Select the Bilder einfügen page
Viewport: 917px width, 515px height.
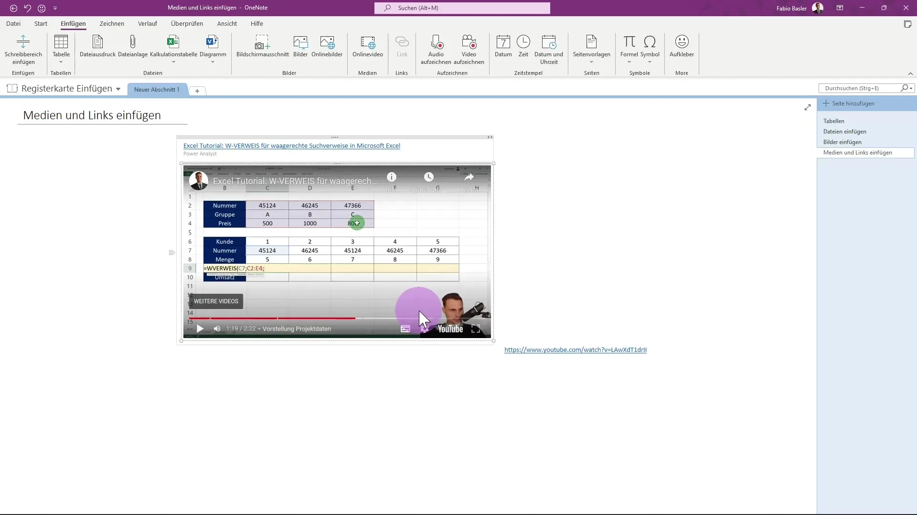(842, 142)
